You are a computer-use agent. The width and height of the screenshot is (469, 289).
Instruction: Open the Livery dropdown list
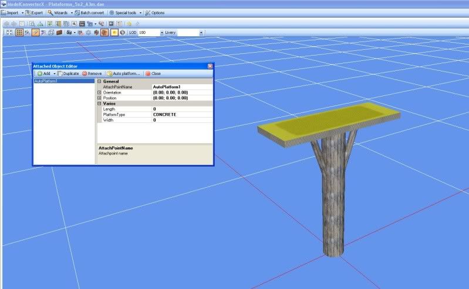(201, 33)
